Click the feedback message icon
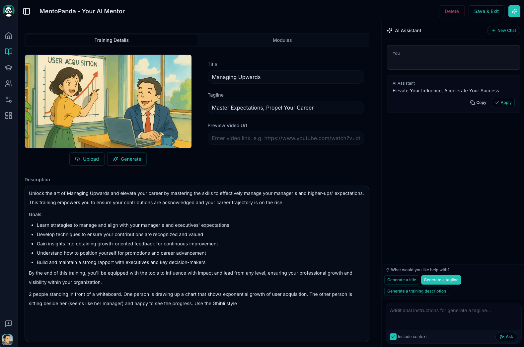The width and height of the screenshot is (524, 347). tap(9, 323)
